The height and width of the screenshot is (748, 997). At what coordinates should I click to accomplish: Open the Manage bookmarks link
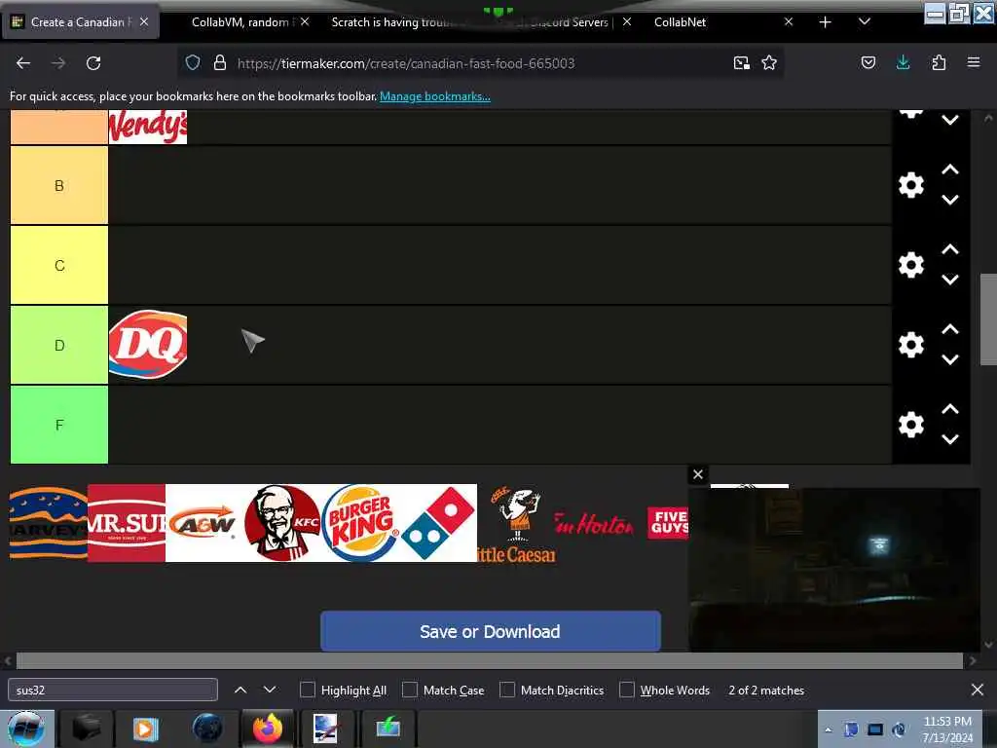[435, 96]
